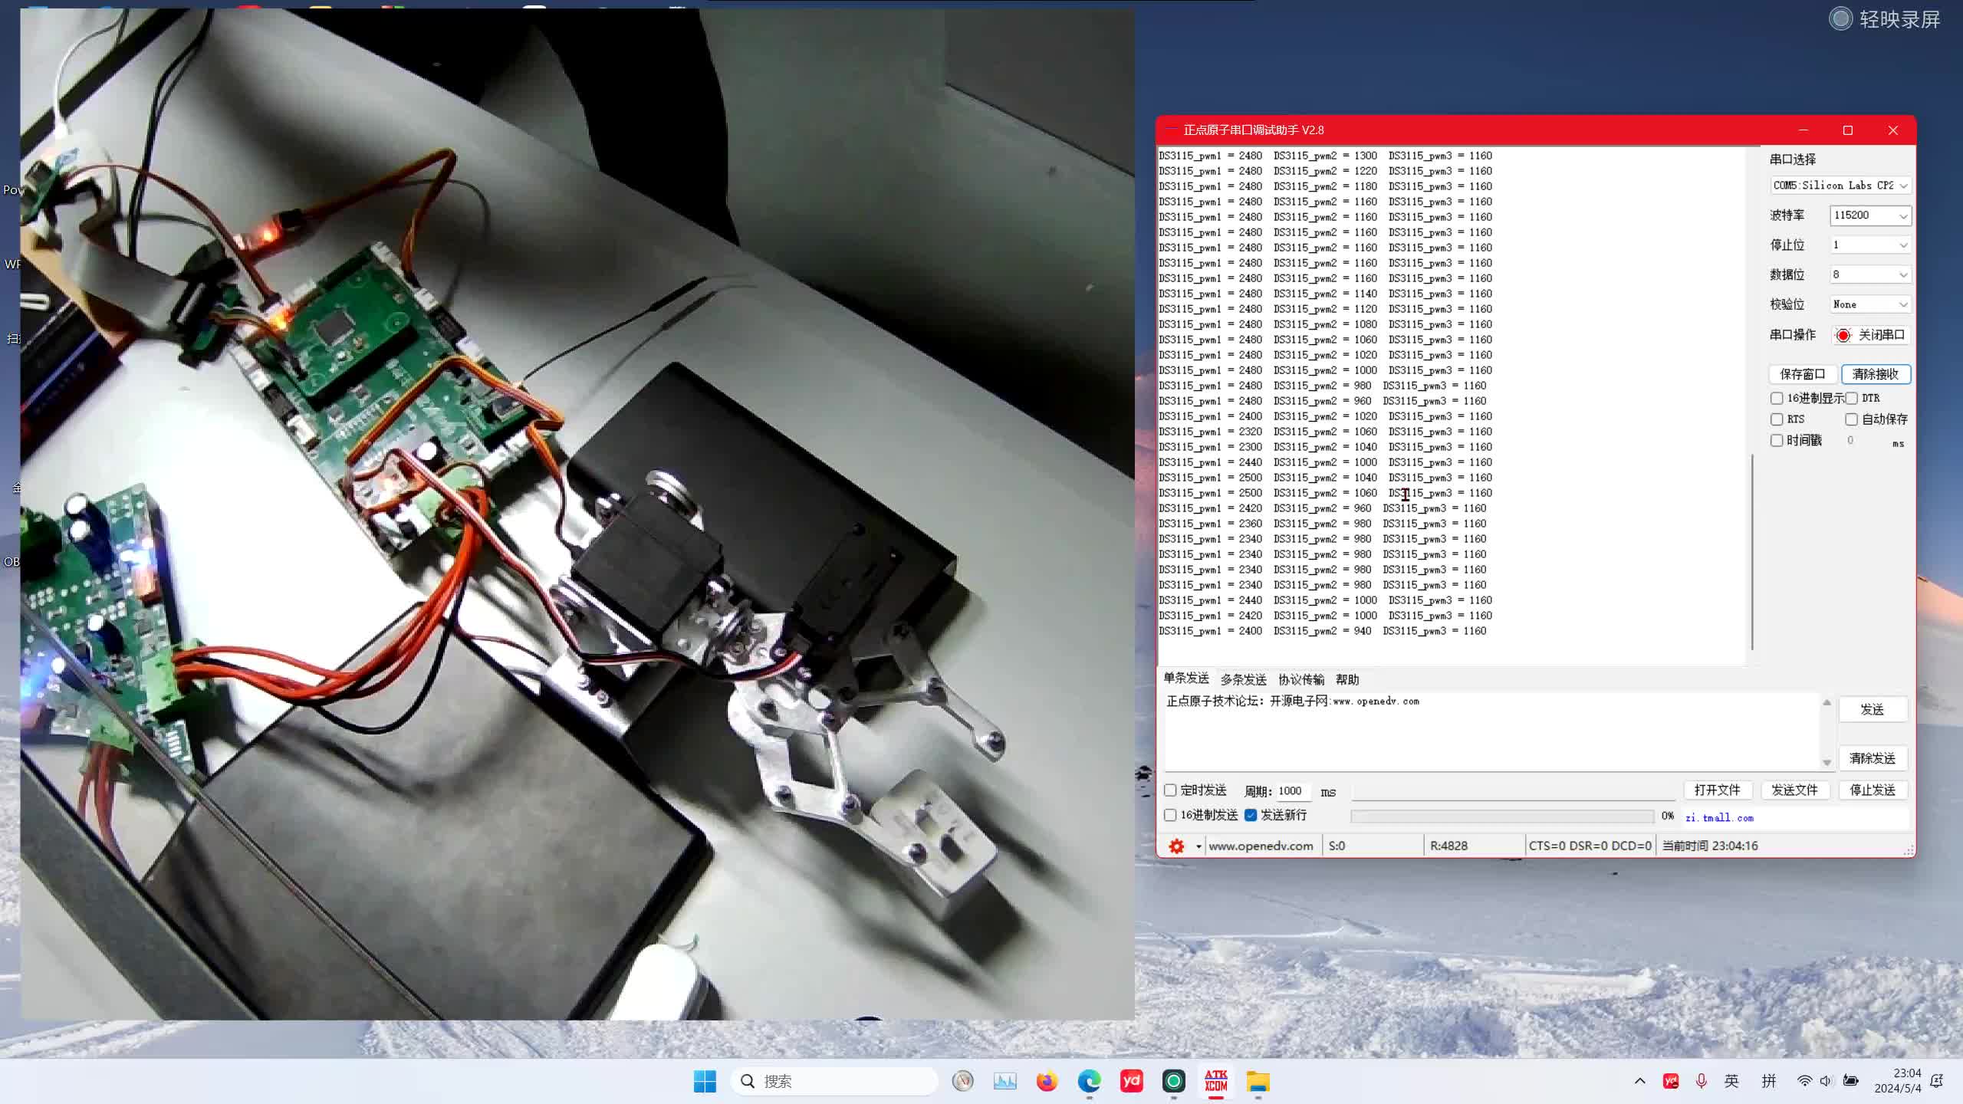Click the 清除接收 clear receive button
The width and height of the screenshot is (1963, 1104).
click(x=1875, y=374)
